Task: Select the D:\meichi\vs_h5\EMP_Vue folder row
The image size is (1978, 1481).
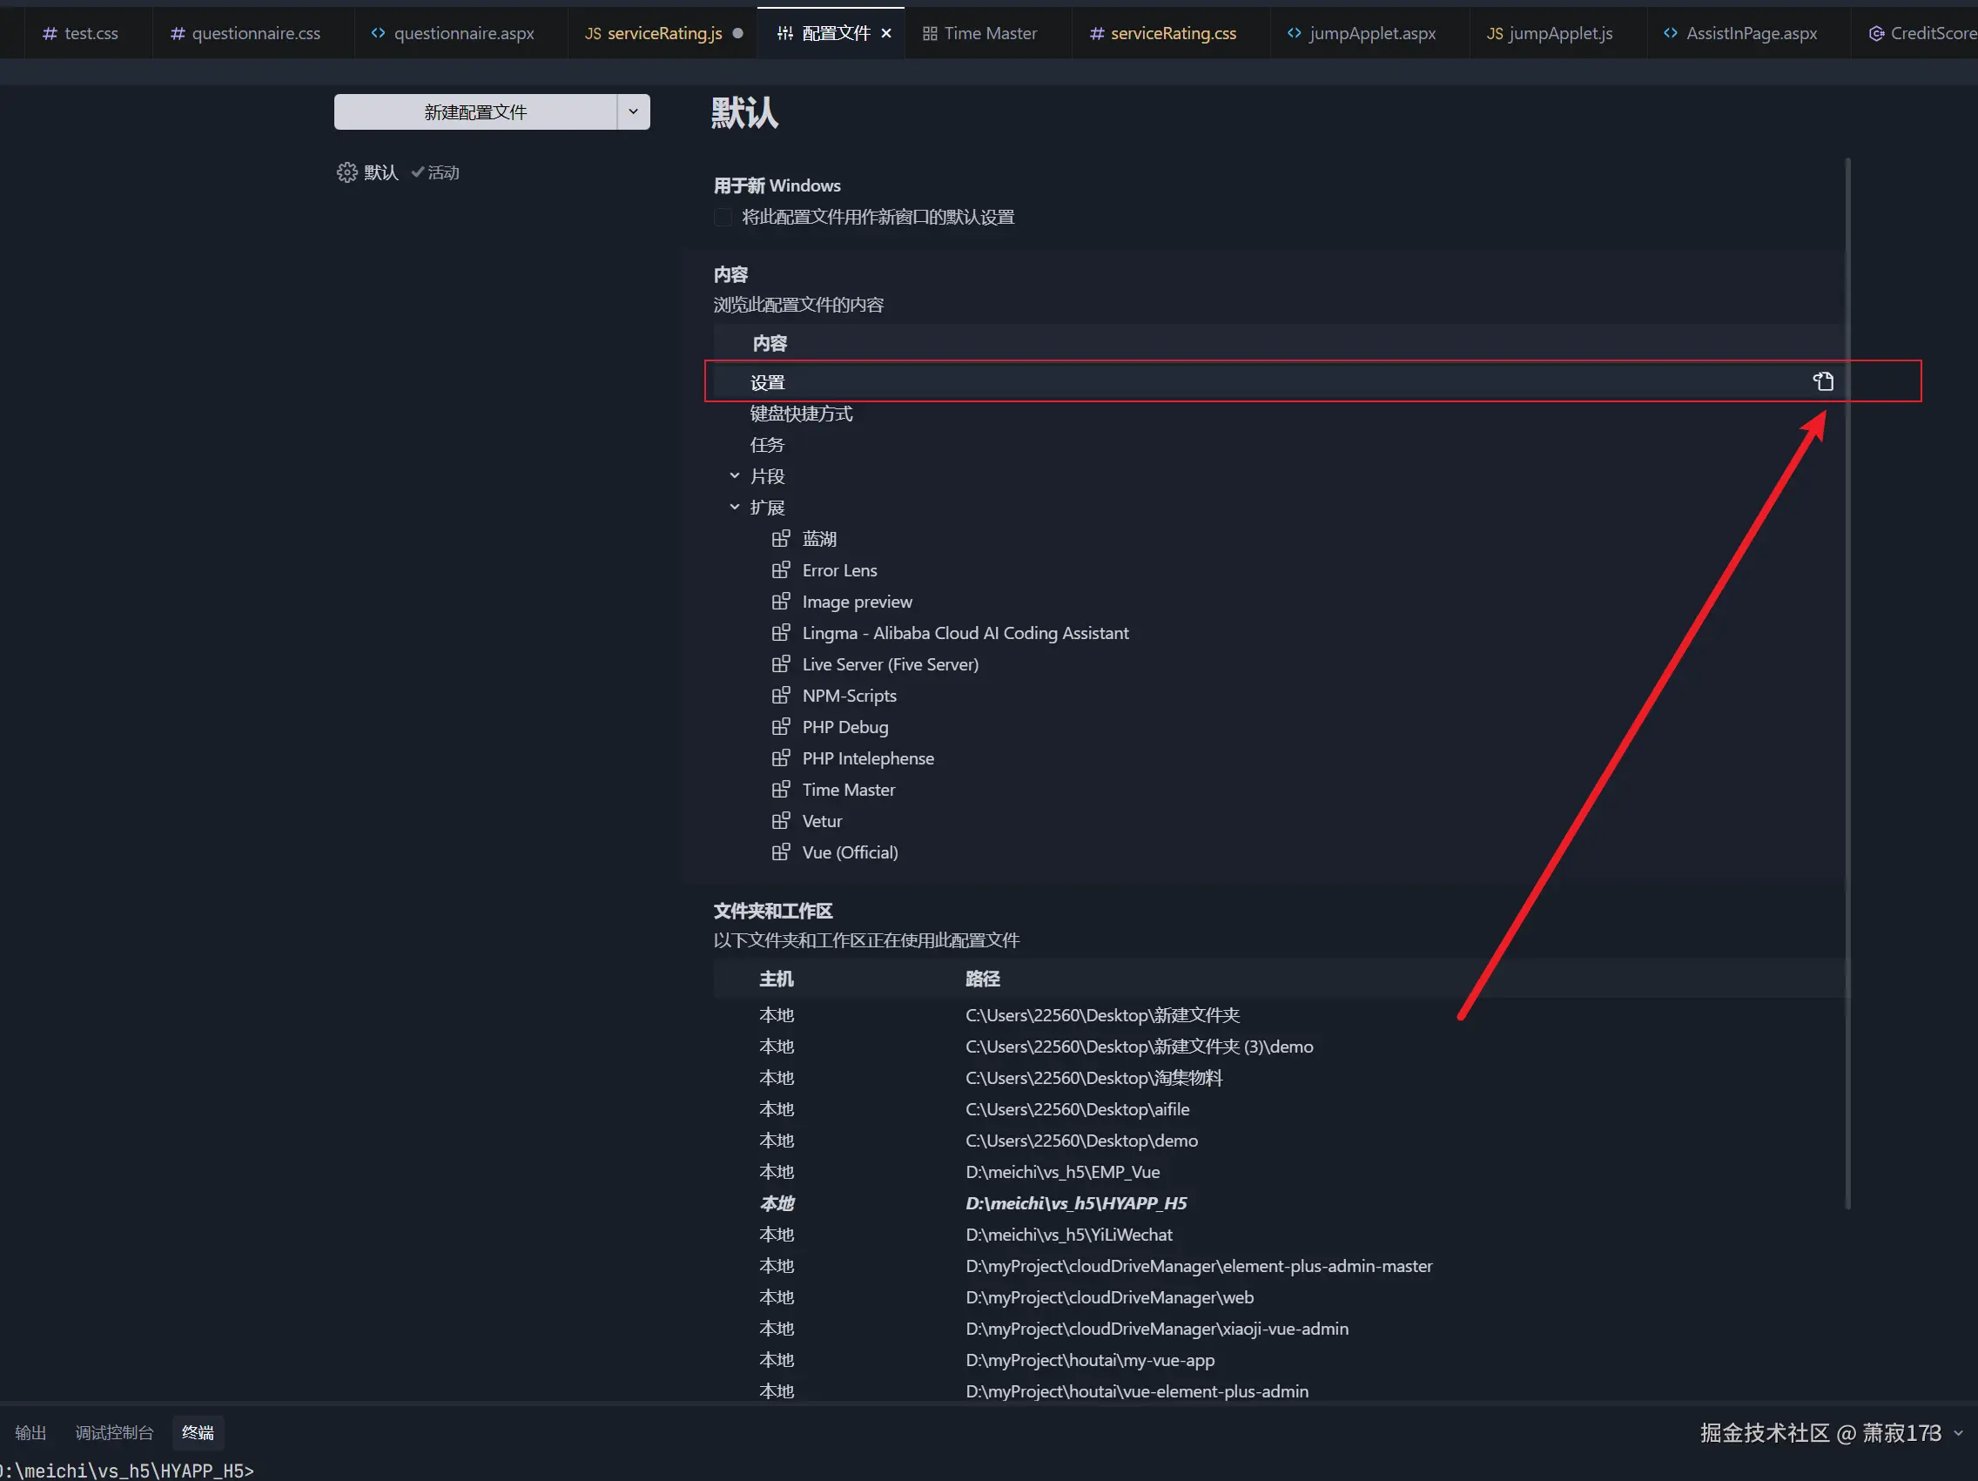Action: [1061, 1172]
